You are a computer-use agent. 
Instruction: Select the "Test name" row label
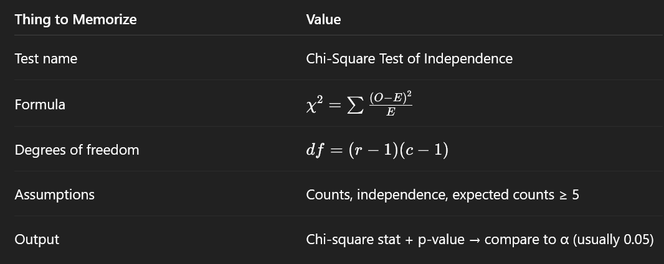[46, 58]
